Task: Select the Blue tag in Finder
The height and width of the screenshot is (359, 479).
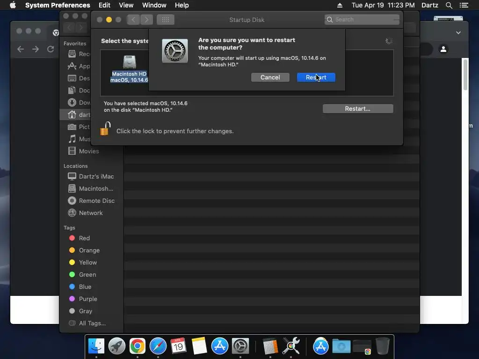Action: pos(80,287)
